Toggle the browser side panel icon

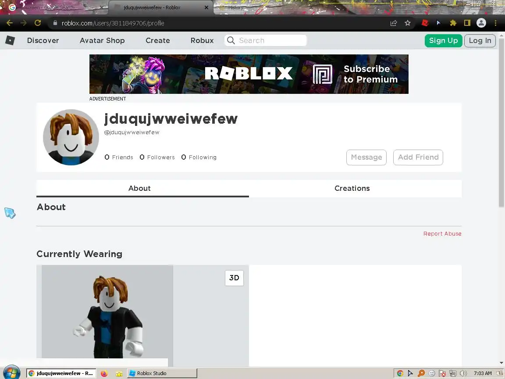467,23
